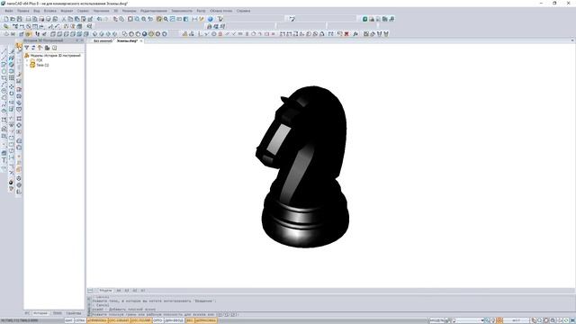Expand the ПСК tree node
The height and width of the screenshot is (324, 576).
[x=27, y=60]
